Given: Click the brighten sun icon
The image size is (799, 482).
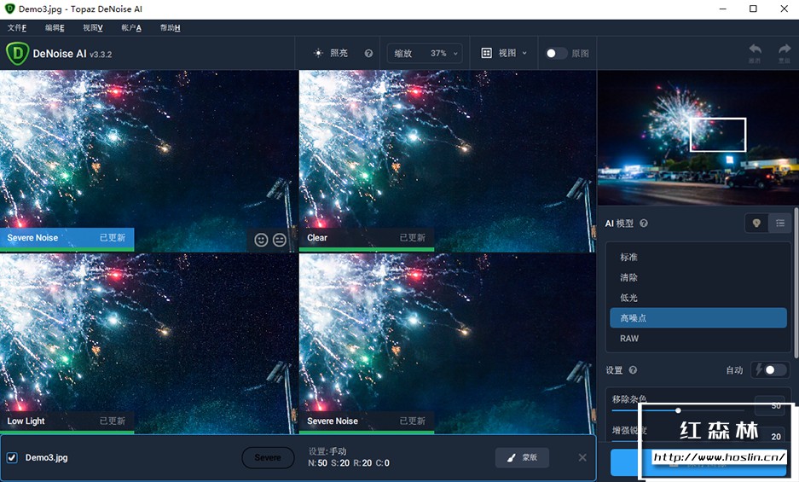Looking at the screenshot, I should [318, 53].
